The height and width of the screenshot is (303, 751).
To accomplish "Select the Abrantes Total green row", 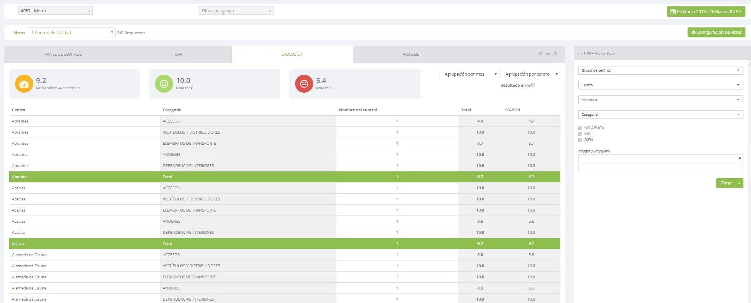I will click(x=285, y=177).
